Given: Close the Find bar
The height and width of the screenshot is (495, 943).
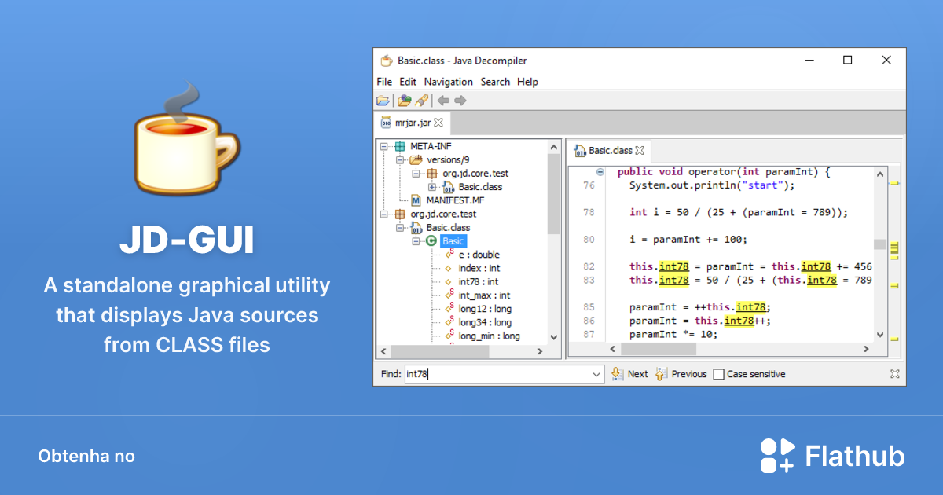Looking at the screenshot, I should tap(894, 373).
